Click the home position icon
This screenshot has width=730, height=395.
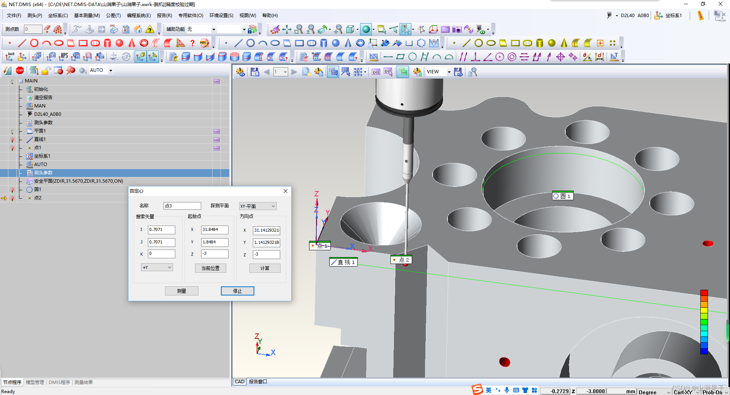click(138, 29)
